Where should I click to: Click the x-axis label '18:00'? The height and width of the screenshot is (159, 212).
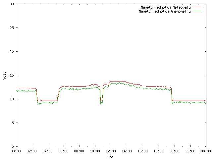click(158, 151)
